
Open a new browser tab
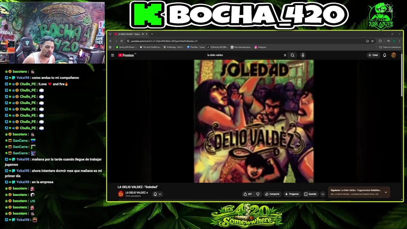(x=152, y=34)
